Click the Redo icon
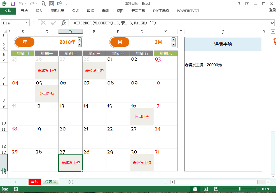This screenshot has height=193, width=276. coord(32,3)
